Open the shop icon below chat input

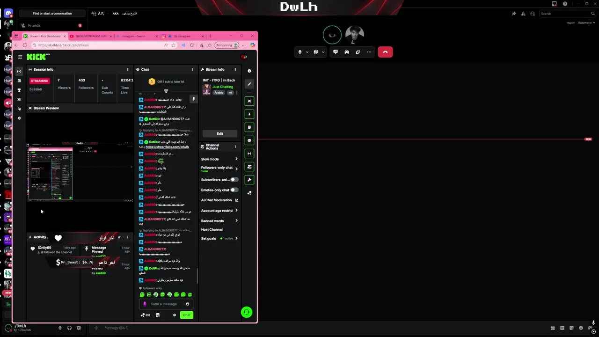pos(158,315)
